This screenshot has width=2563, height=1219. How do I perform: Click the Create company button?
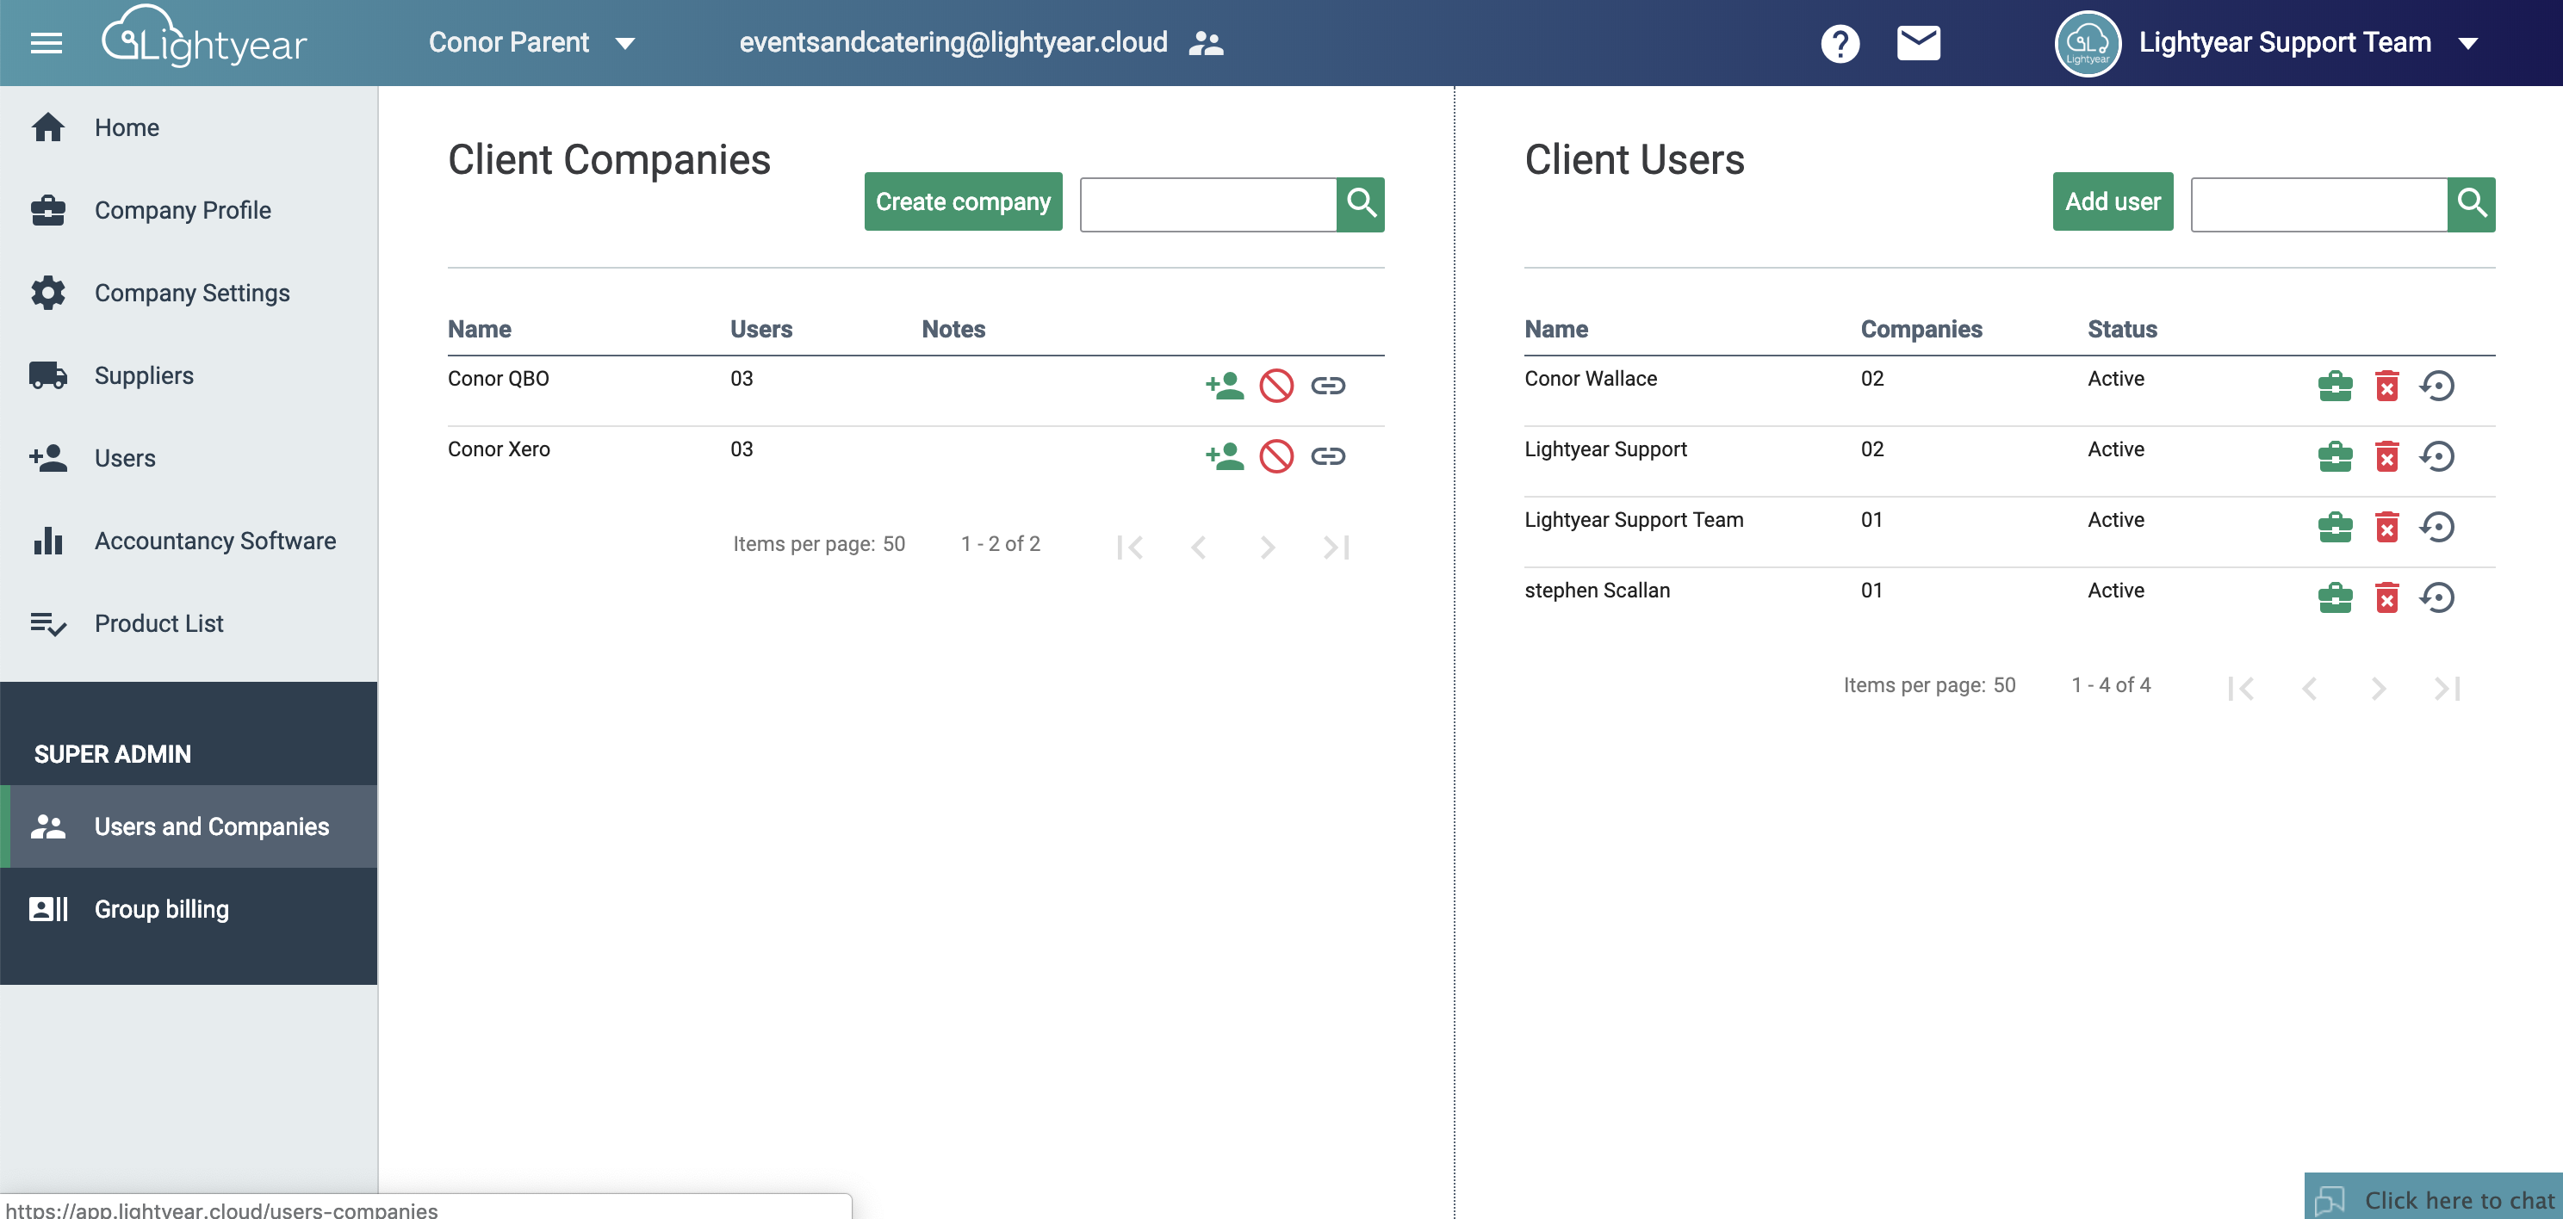[962, 201]
